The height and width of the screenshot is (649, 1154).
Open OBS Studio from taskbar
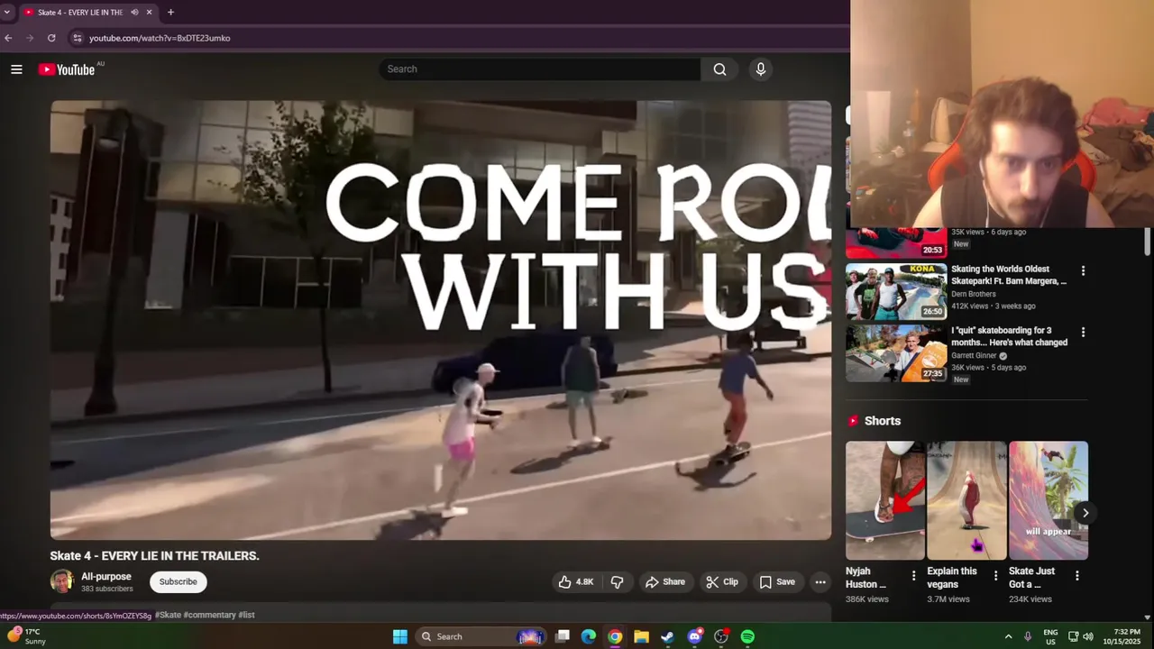721,636
